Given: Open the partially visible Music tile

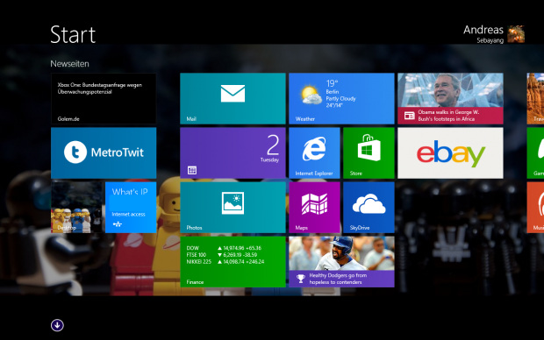Looking at the screenshot, I should (x=535, y=208).
